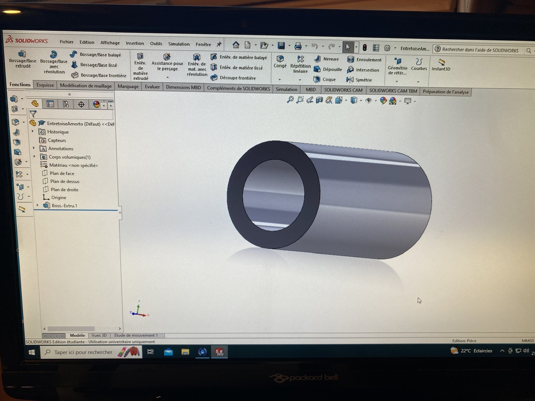
Task: Click the Windows Start button
Action: pyautogui.click(x=32, y=352)
